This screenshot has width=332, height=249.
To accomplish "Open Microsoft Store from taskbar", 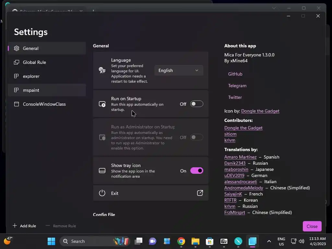I will pos(210,241).
